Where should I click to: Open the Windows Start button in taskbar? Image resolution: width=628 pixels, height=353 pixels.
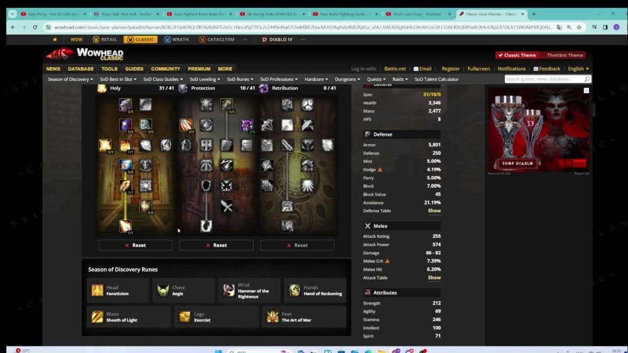218,351
